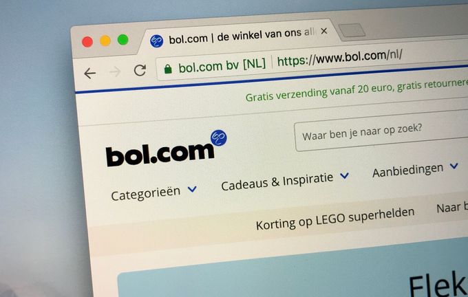This screenshot has width=468, height=297.
Task: Click the bol.com favicon in tab
Action: (157, 41)
